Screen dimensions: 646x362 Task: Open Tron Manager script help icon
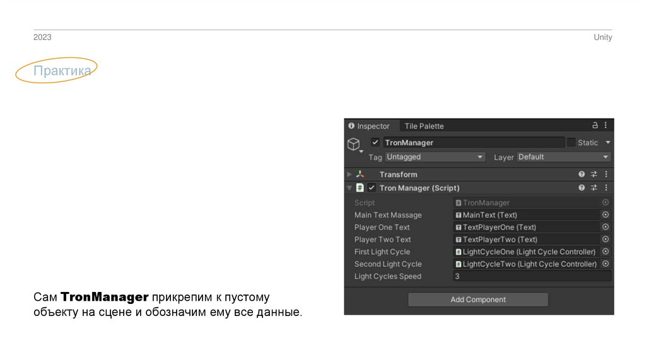pos(581,188)
